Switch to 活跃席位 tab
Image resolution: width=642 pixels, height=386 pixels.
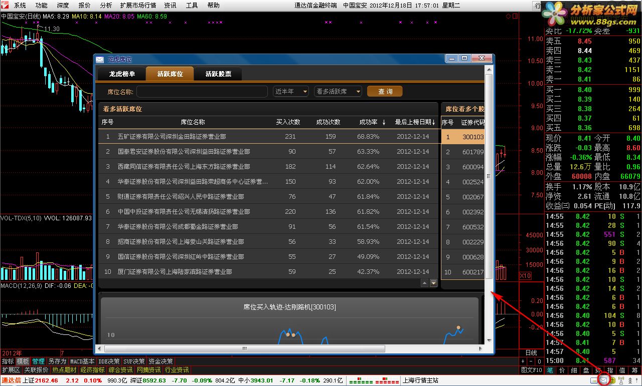[x=170, y=74]
